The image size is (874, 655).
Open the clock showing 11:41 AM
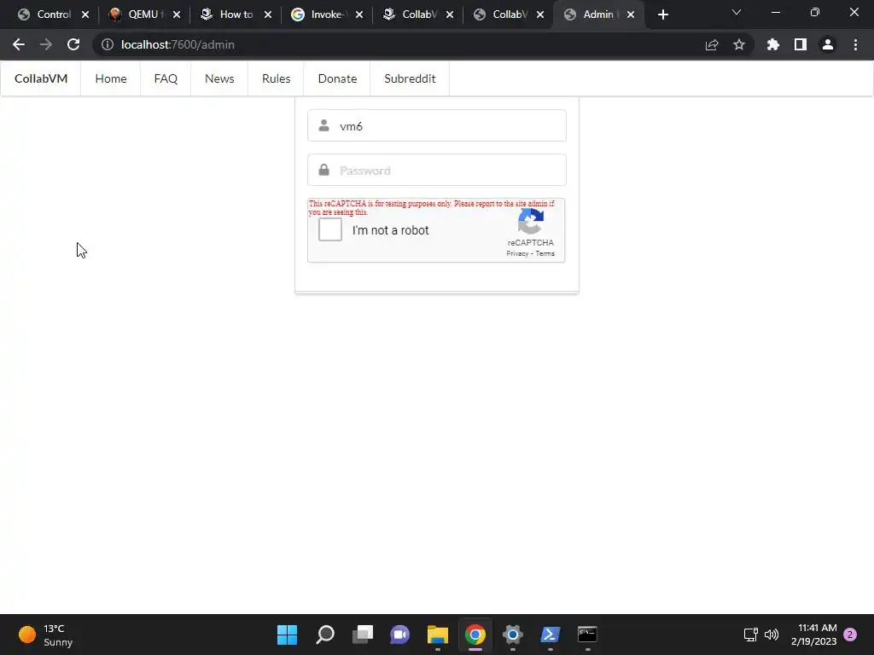813,635
